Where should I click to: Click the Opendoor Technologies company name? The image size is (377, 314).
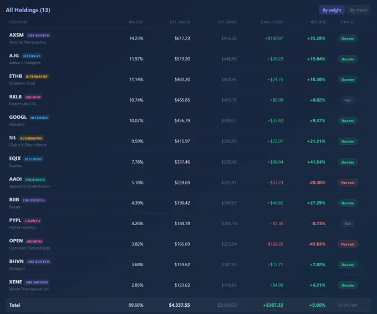point(29,248)
